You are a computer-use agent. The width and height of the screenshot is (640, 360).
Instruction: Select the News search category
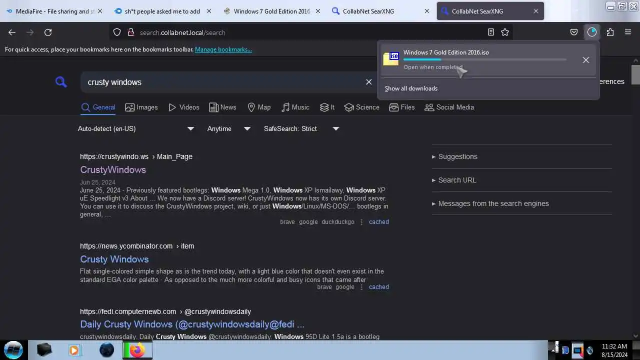[x=222, y=107]
